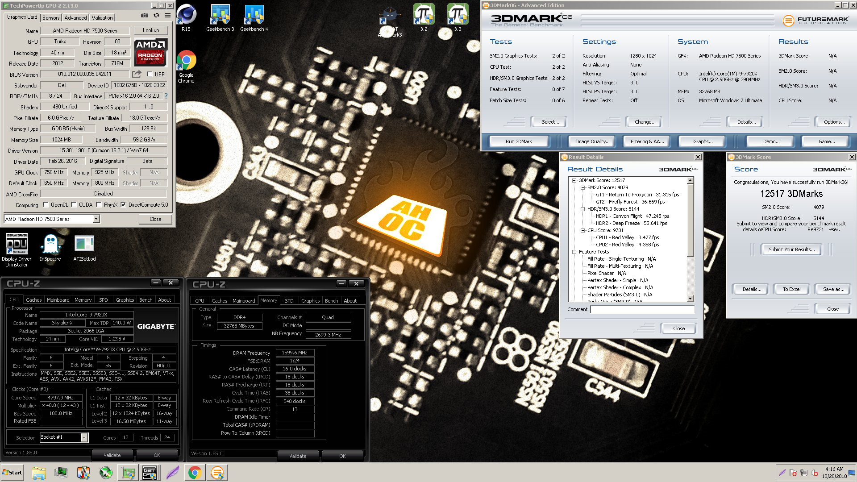Screen dimensions: 857x482
Task: Open the Geekbench 4 desktop shortcut
Action: (x=254, y=18)
